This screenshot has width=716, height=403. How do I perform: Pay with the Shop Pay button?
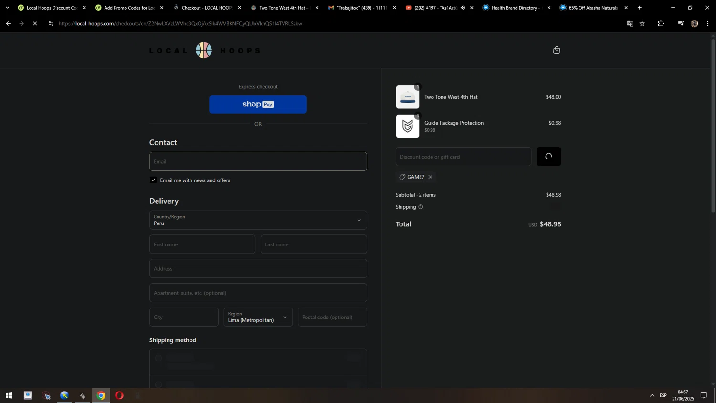click(x=258, y=105)
